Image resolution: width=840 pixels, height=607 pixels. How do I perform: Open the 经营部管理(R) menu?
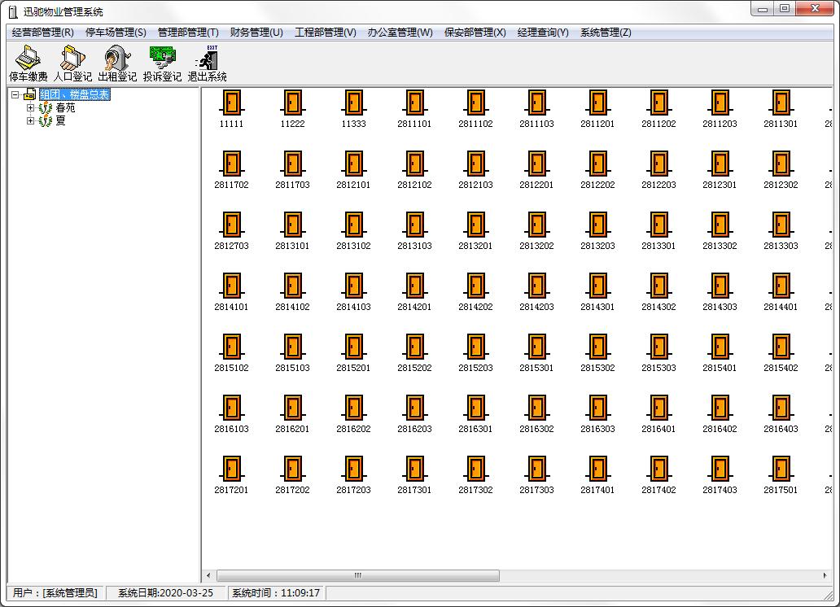click(43, 33)
